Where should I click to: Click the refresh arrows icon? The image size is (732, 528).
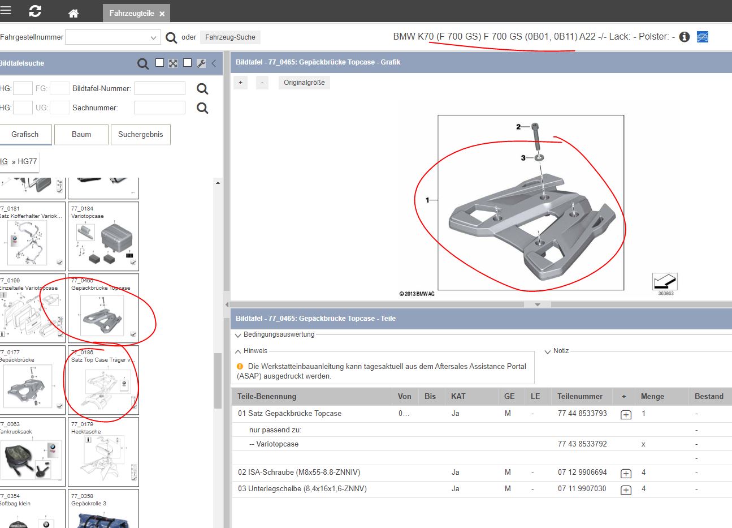tap(35, 11)
